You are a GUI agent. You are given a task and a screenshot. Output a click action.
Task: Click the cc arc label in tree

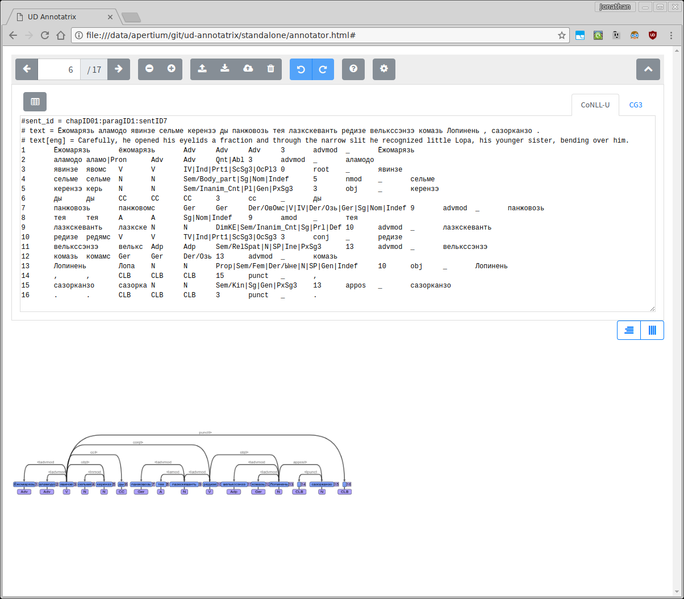click(94, 452)
